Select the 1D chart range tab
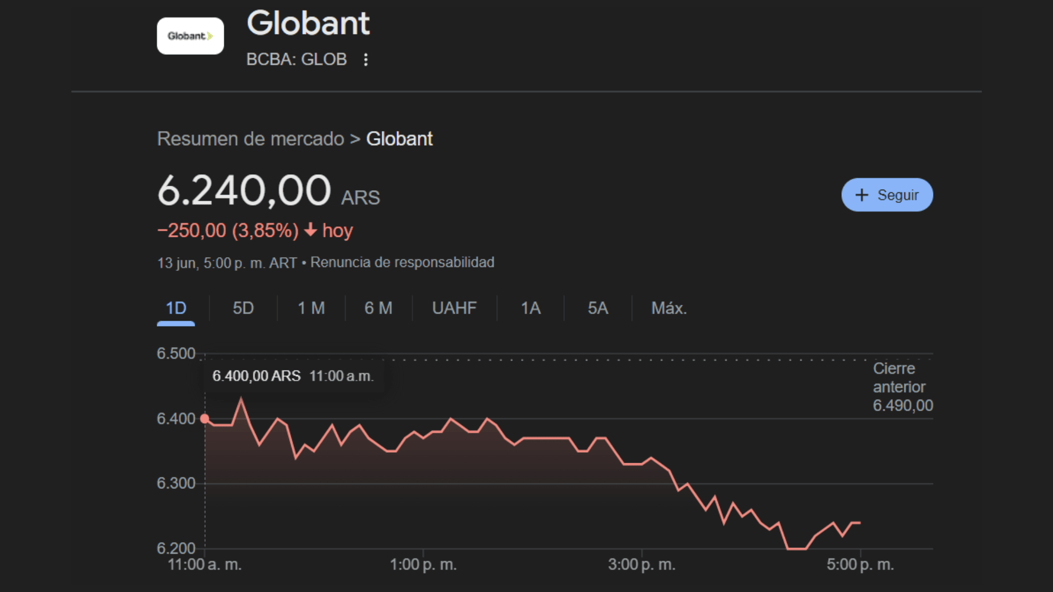This screenshot has width=1053, height=592. click(176, 308)
